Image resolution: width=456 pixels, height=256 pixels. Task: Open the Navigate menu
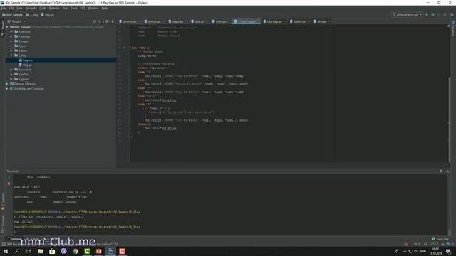coord(31,9)
